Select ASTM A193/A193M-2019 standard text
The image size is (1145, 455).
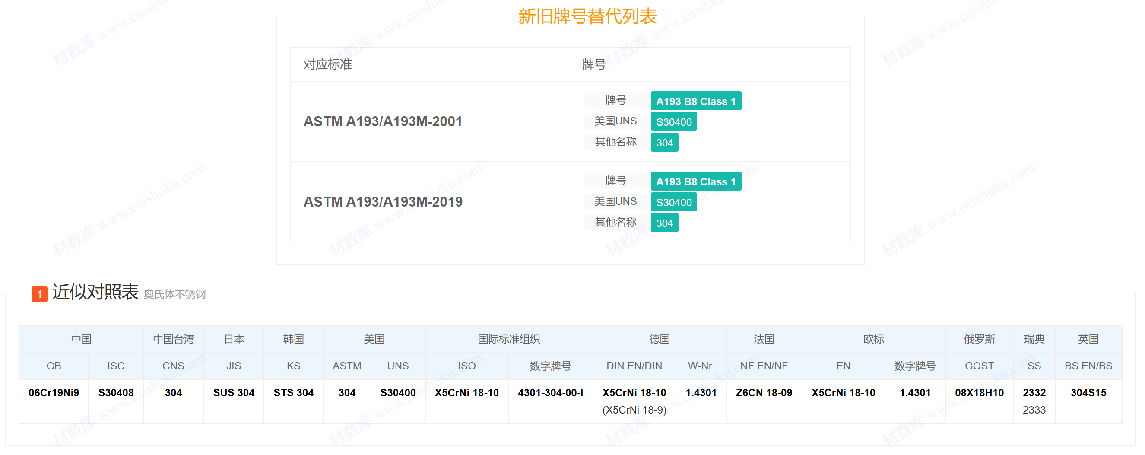[383, 202]
